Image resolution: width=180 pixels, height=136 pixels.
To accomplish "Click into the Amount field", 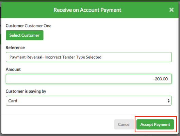I will [x=89, y=79].
